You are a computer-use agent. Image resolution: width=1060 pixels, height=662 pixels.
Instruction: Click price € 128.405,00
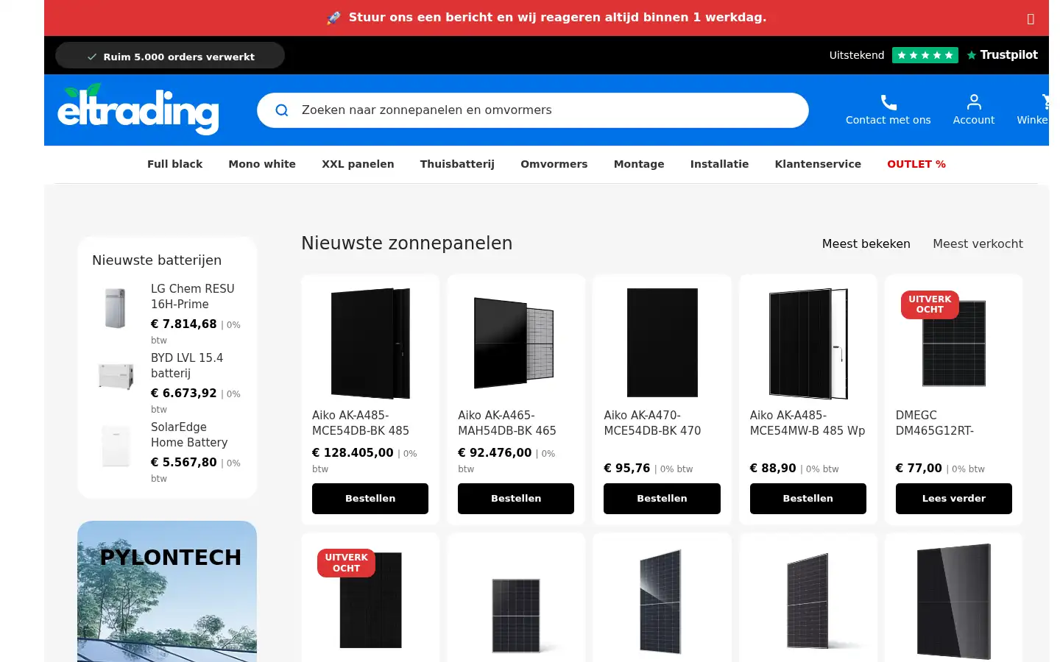coord(353,453)
